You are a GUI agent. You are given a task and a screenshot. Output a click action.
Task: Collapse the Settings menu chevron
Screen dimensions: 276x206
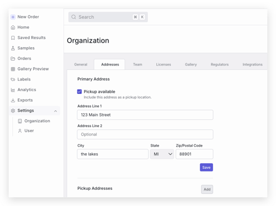click(x=56, y=111)
